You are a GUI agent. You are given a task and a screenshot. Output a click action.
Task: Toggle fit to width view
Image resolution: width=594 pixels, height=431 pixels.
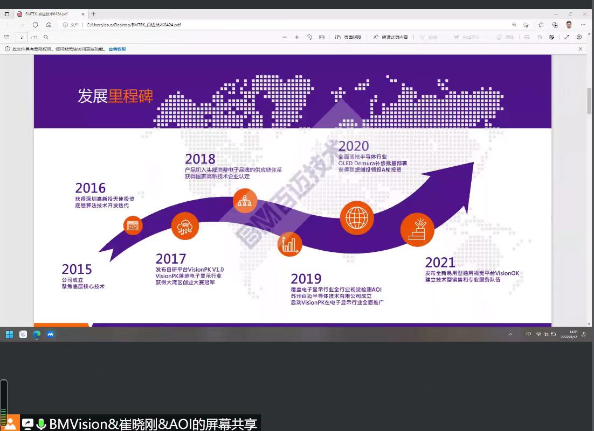click(322, 37)
